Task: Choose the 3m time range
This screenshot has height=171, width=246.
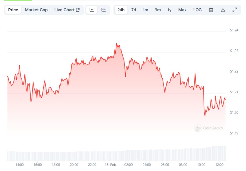Action: pos(158,10)
